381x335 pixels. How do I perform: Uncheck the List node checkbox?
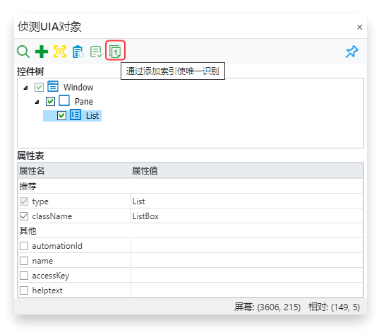point(61,115)
